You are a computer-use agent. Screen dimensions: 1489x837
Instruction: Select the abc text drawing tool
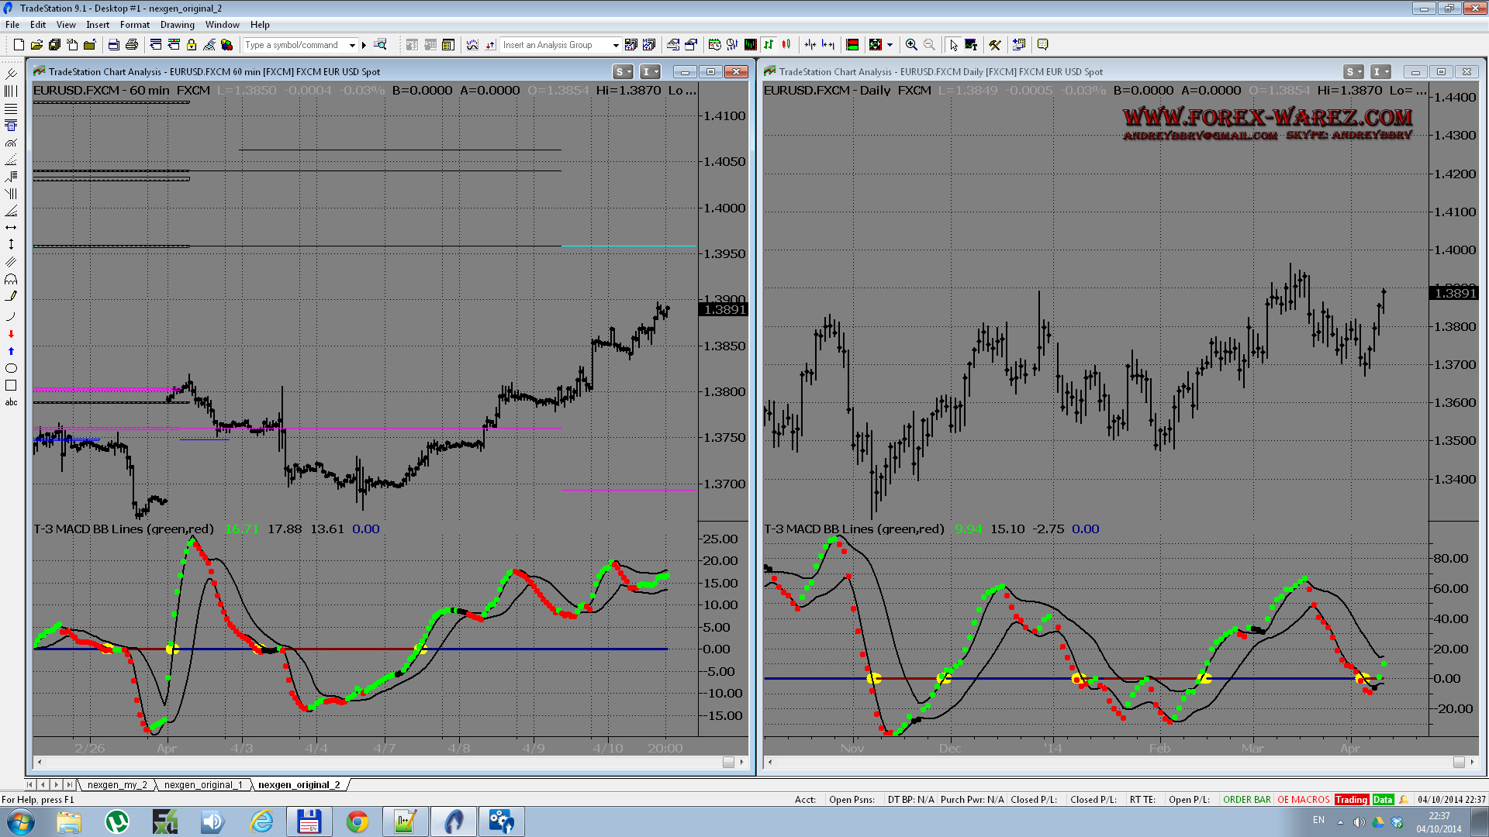11,402
